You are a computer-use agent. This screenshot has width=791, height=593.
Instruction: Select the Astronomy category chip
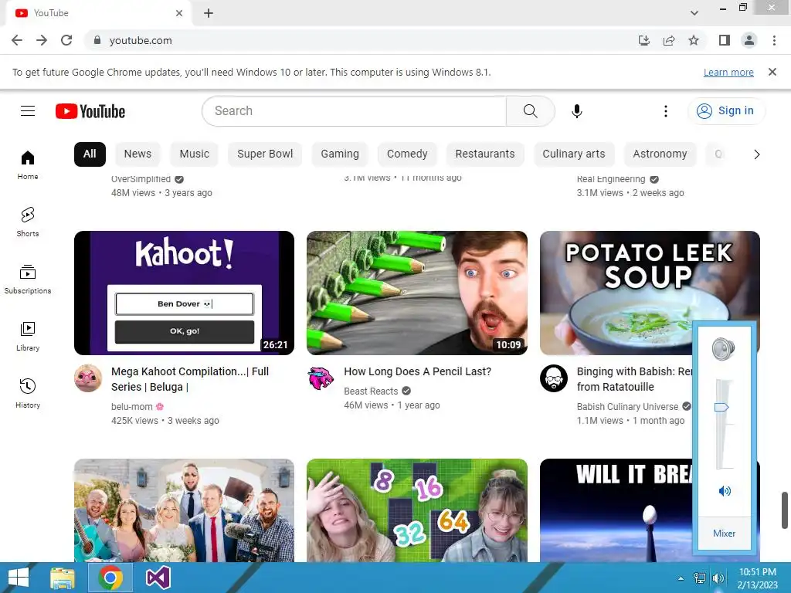tap(660, 154)
